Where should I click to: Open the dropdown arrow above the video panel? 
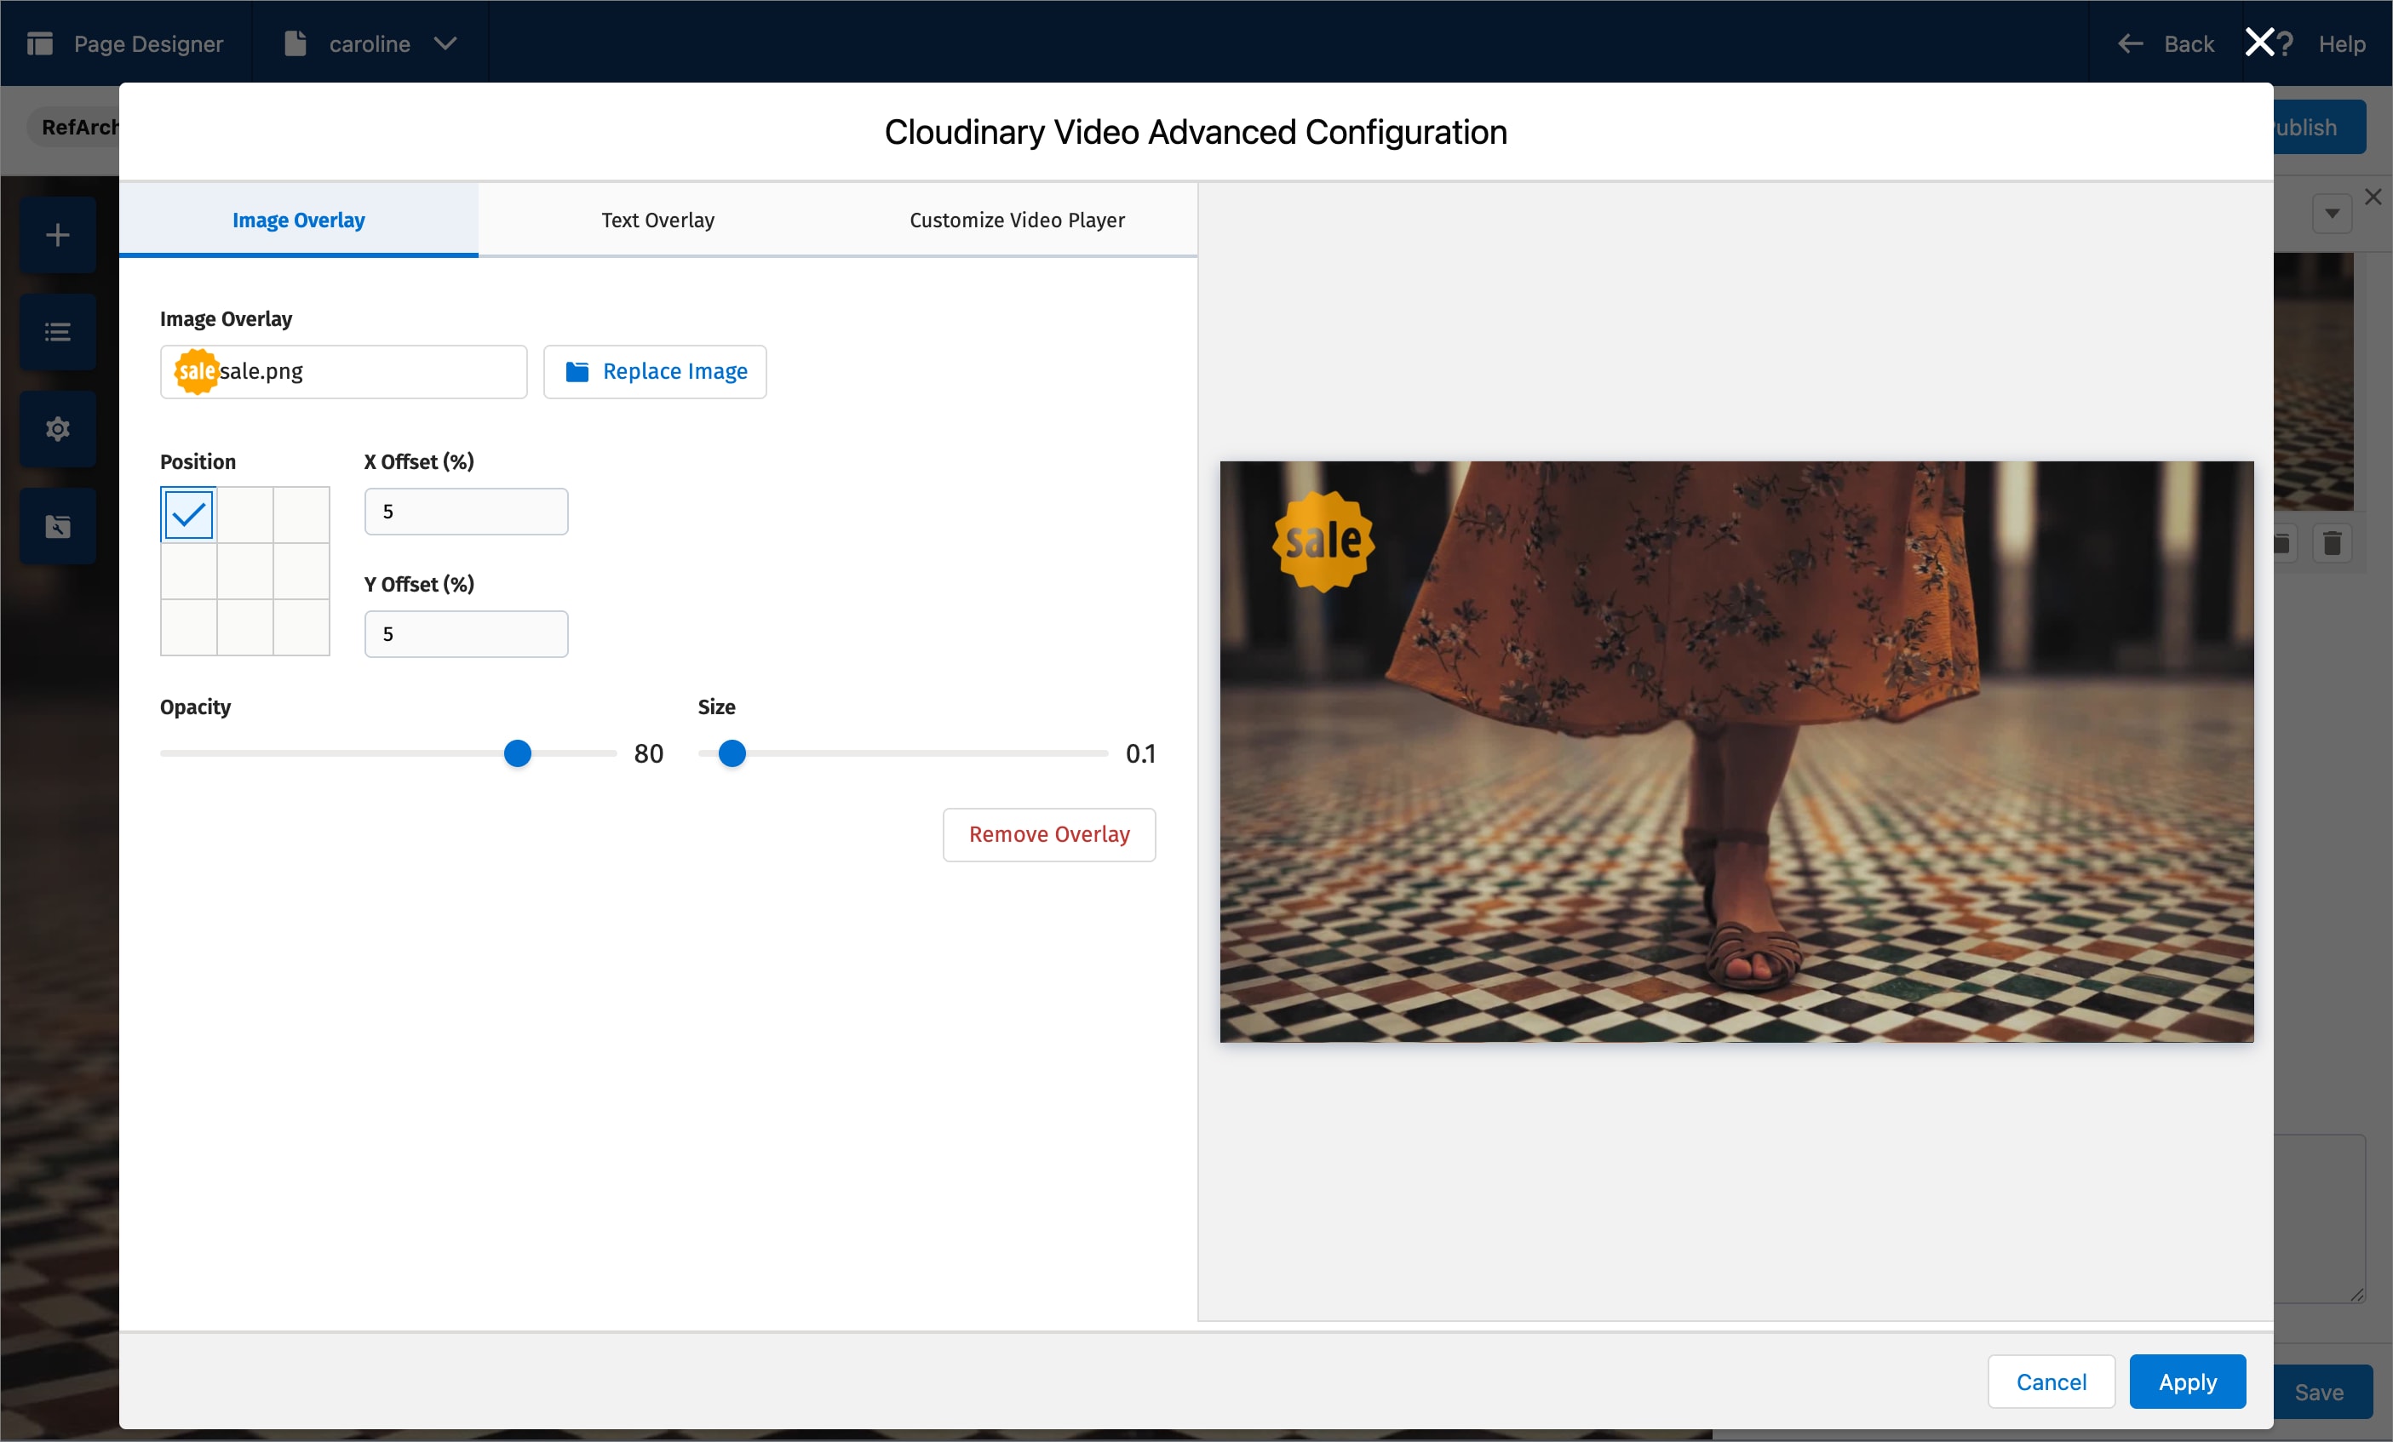pyautogui.click(x=2331, y=213)
